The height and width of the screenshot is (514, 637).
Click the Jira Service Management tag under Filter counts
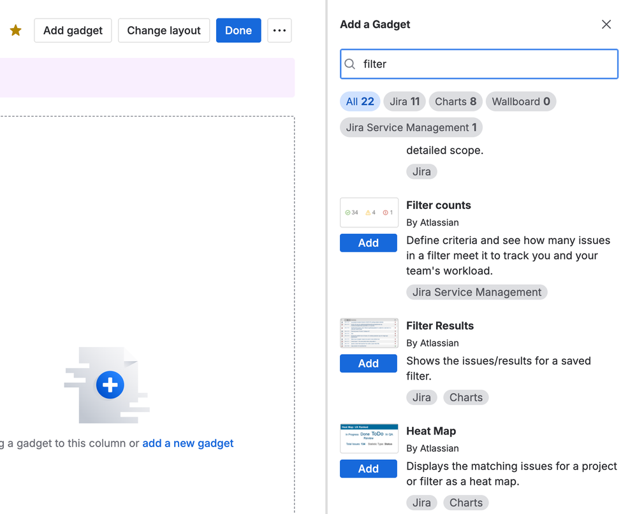[477, 292]
